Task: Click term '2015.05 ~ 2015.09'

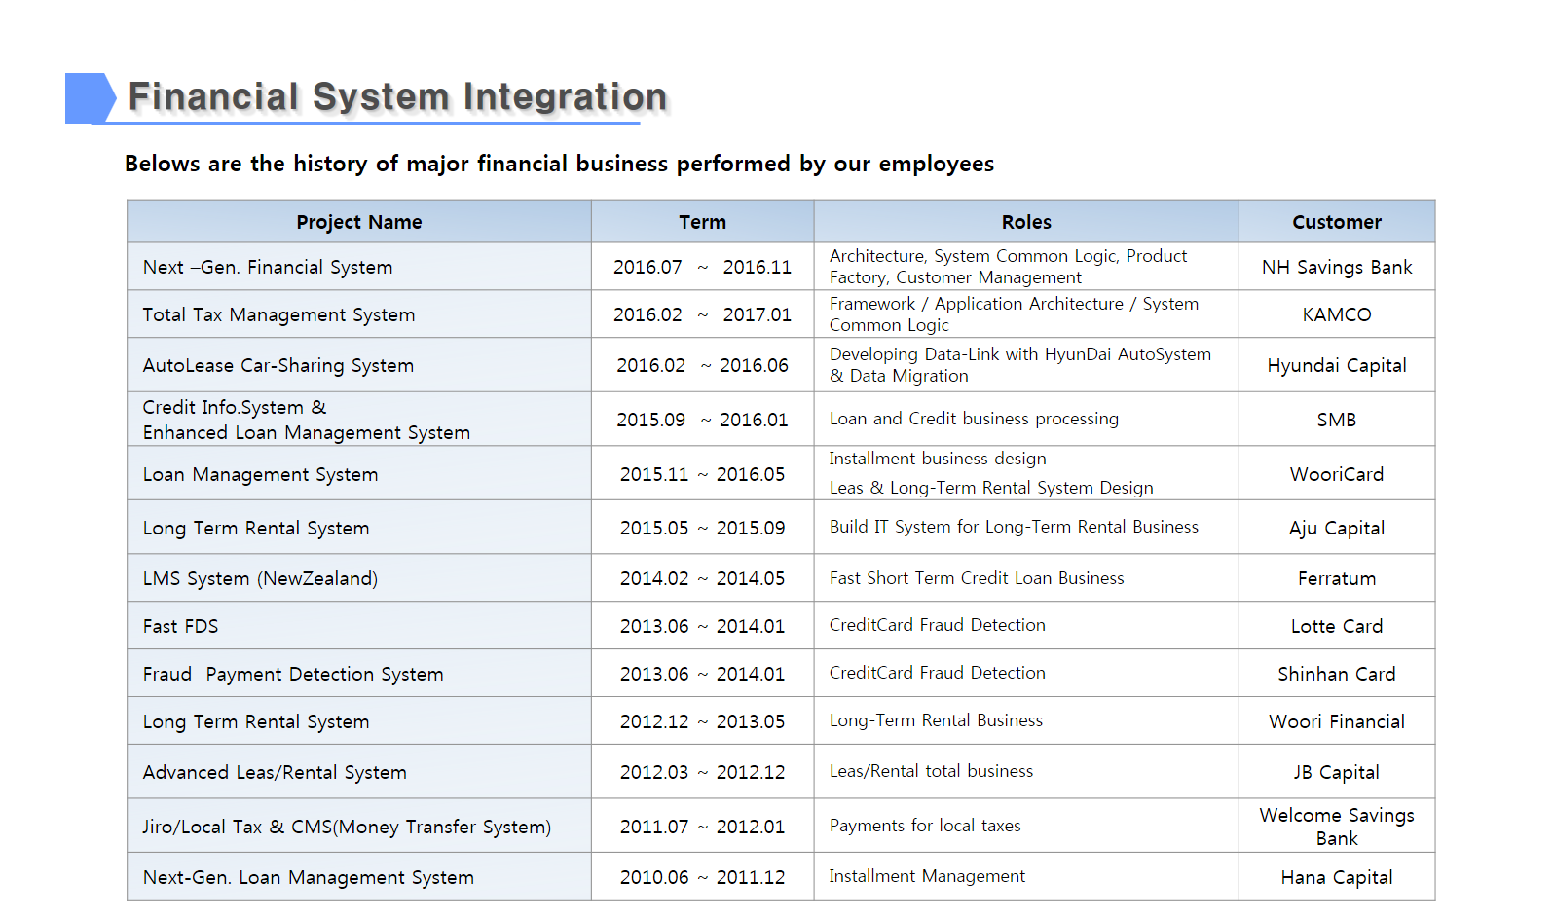Action: pos(703,528)
